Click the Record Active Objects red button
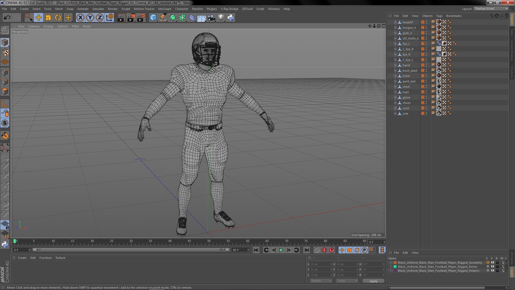This screenshot has width=515, height=290. 324,250
